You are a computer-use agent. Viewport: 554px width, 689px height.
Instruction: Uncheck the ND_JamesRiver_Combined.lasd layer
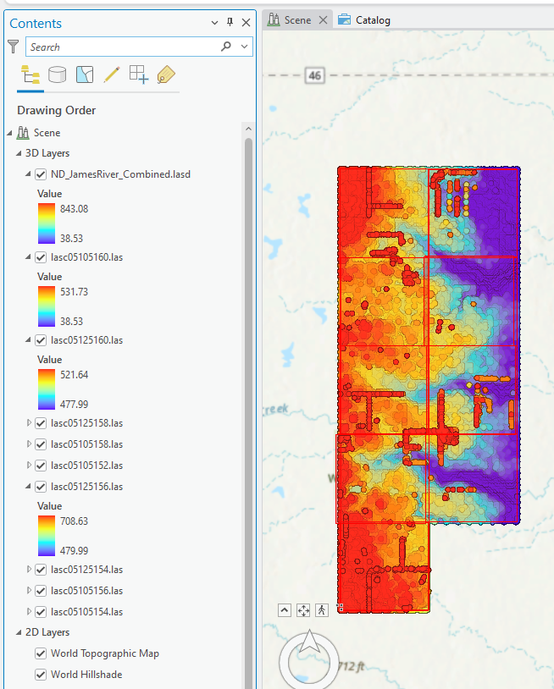click(41, 175)
